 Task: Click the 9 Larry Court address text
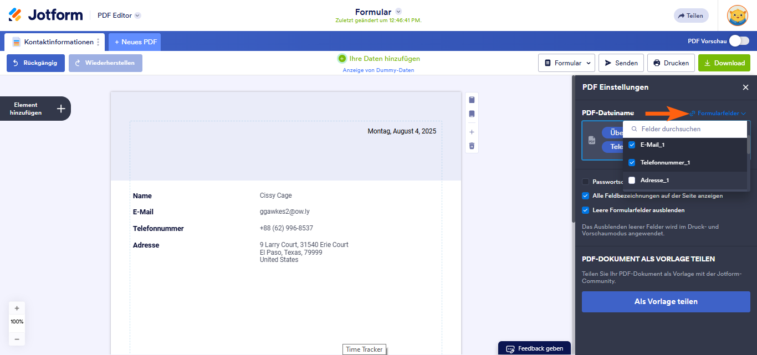pos(304,252)
